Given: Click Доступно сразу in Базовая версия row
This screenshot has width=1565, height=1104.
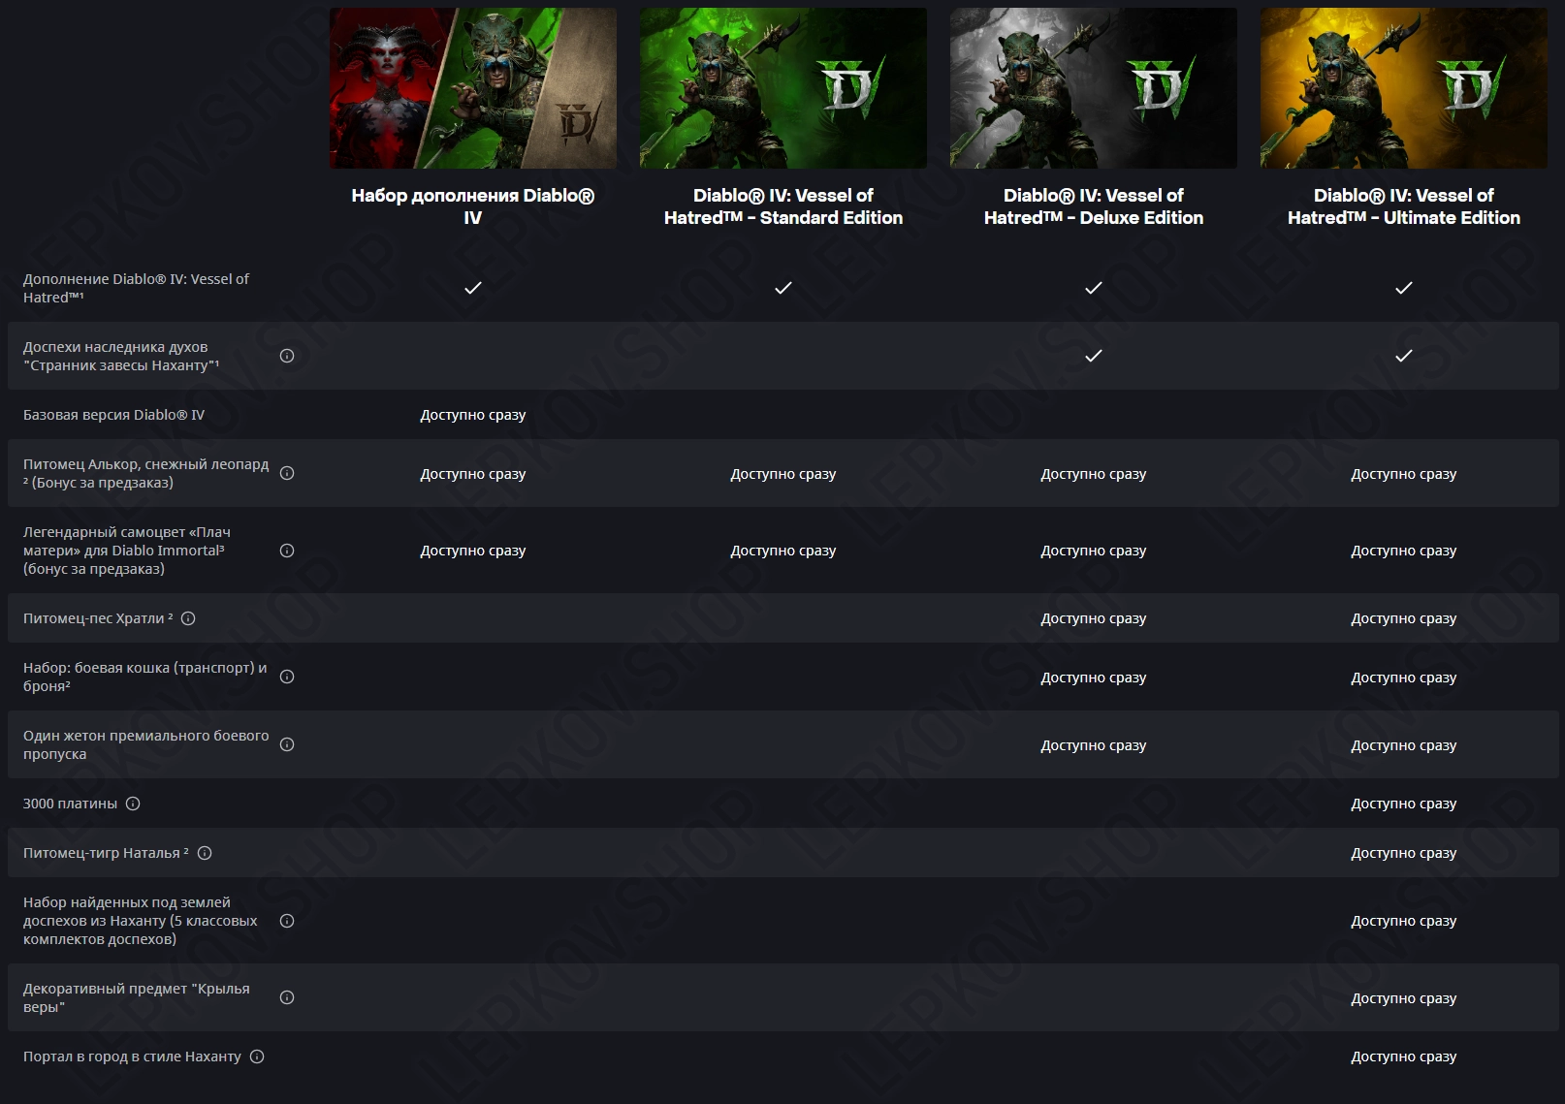Looking at the screenshot, I should pos(473,415).
